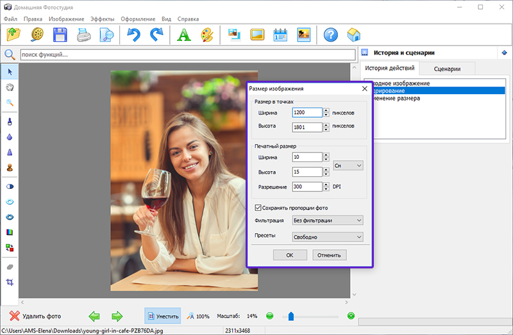Switch to the Сценарии tab
This screenshot has height=335, width=513.
pos(447,69)
